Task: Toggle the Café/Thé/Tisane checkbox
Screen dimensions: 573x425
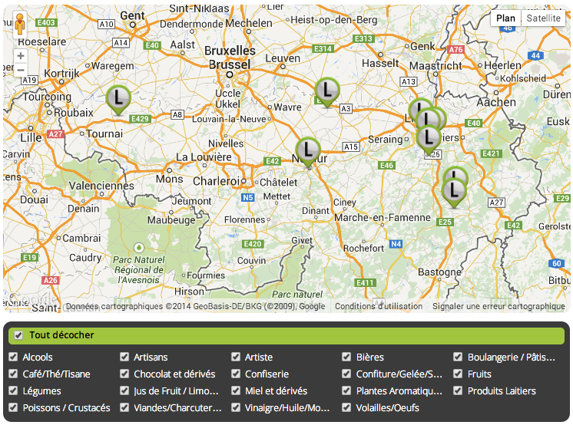Action: 13,374
